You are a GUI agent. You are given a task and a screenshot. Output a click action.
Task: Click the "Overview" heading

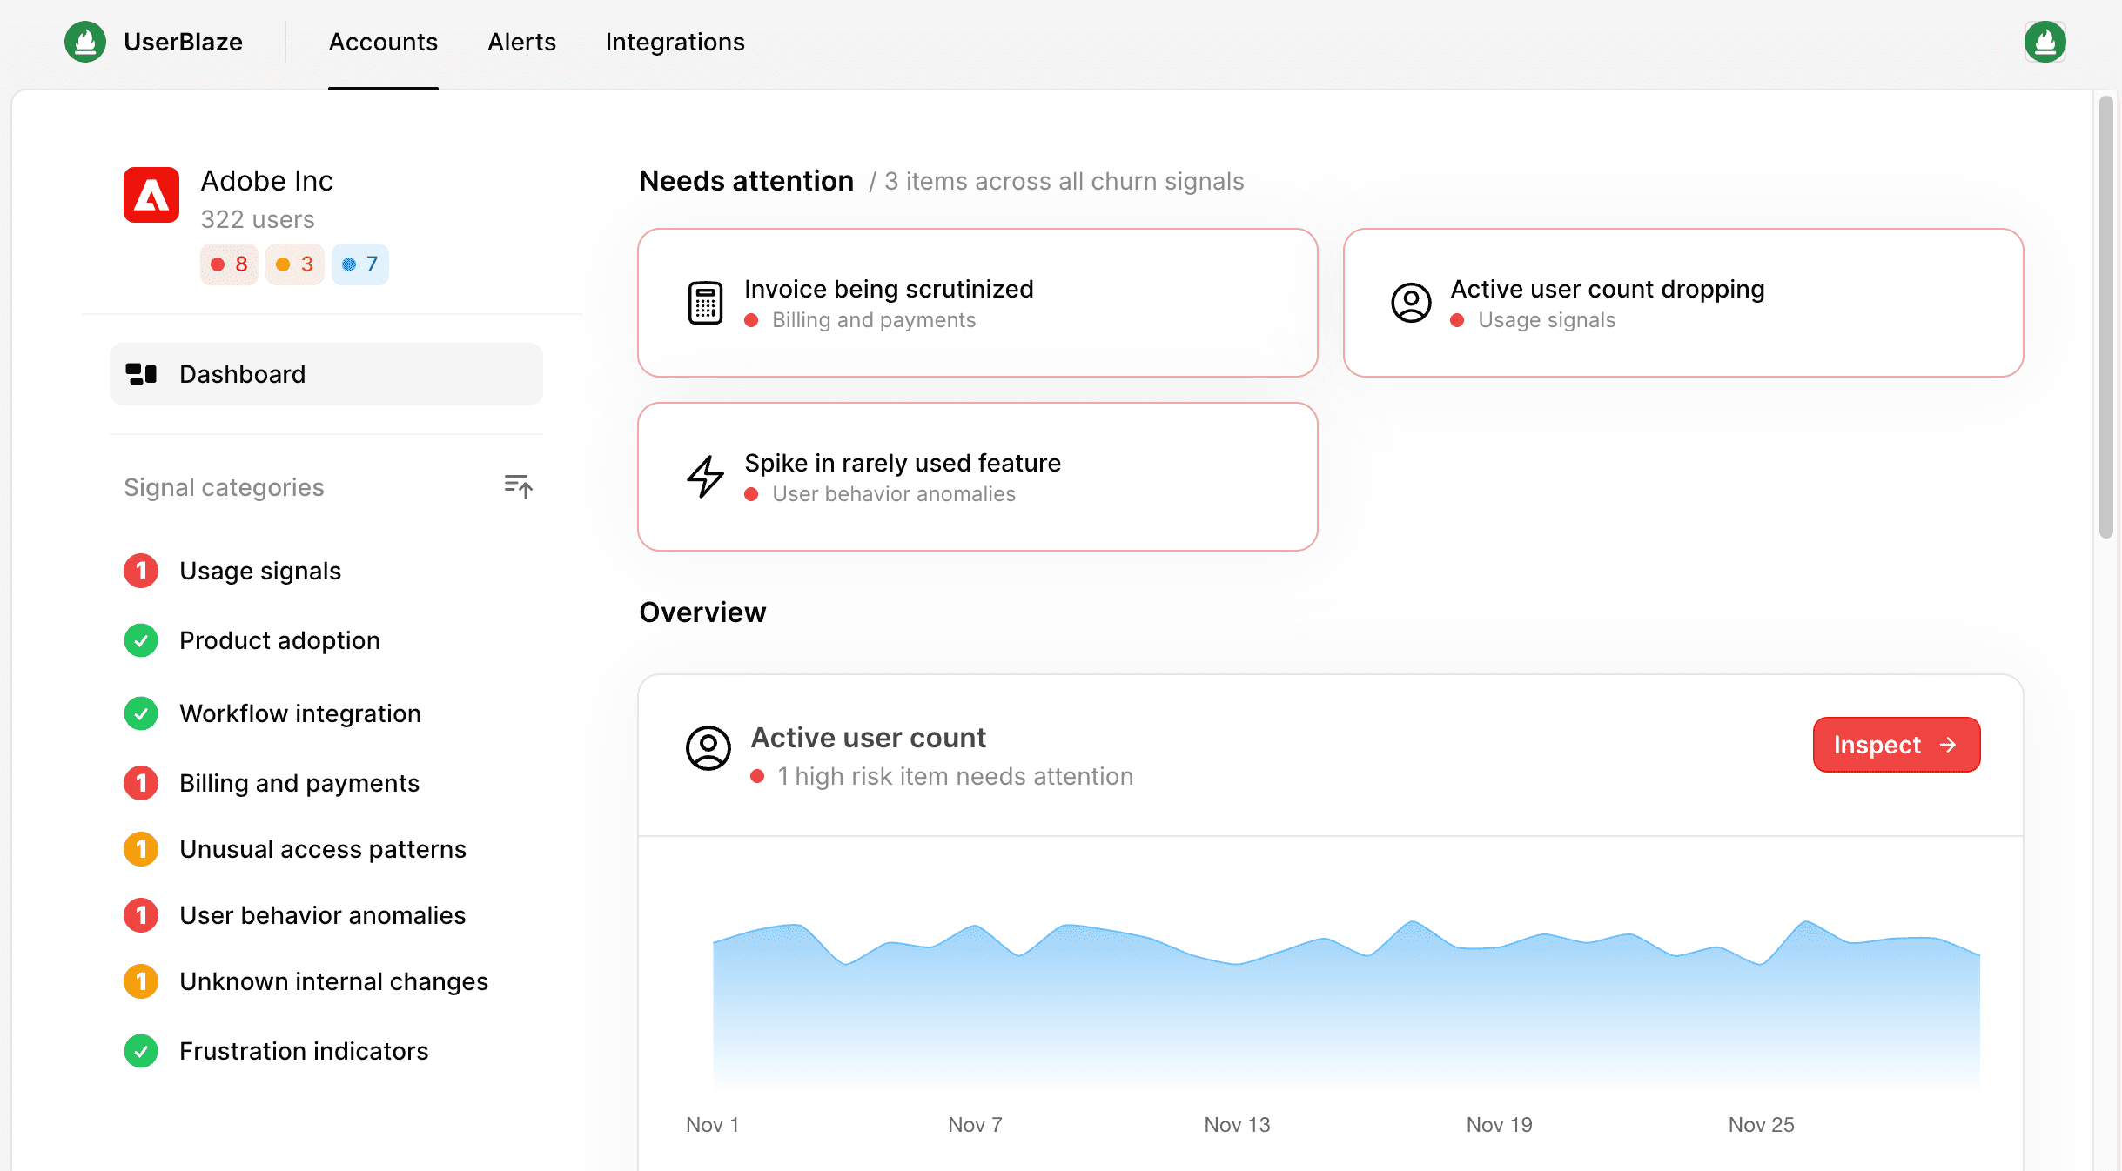(x=702, y=612)
